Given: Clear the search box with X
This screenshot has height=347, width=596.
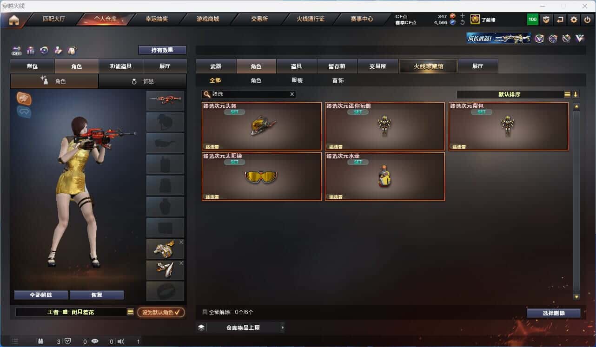Looking at the screenshot, I should click(x=292, y=94).
